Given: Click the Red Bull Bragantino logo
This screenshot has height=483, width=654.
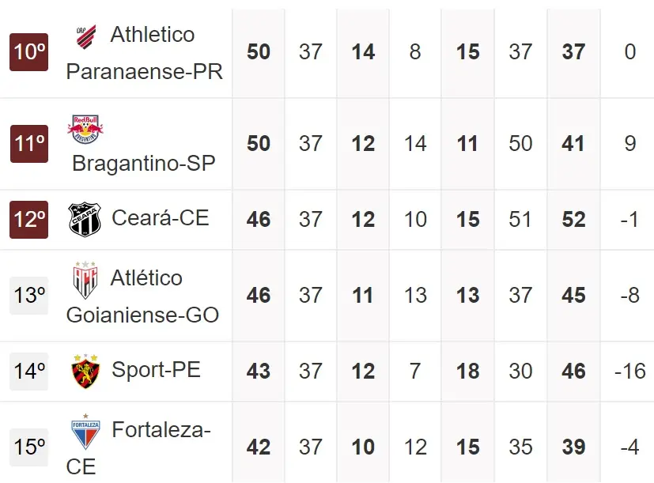Looking at the screenshot, I should tap(85, 129).
